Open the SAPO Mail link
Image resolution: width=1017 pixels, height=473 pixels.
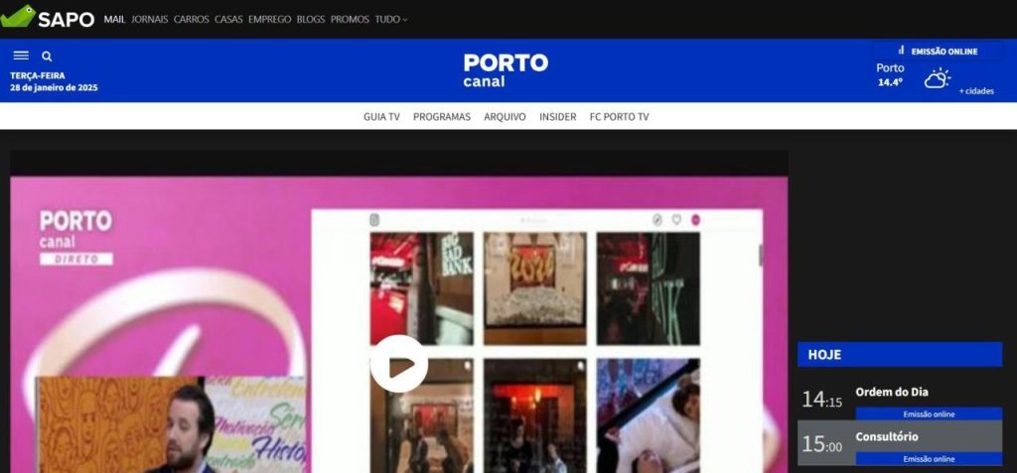point(114,20)
